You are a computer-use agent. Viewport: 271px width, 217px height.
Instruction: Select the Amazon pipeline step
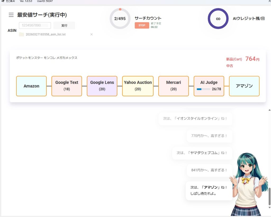pyautogui.click(x=31, y=86)
